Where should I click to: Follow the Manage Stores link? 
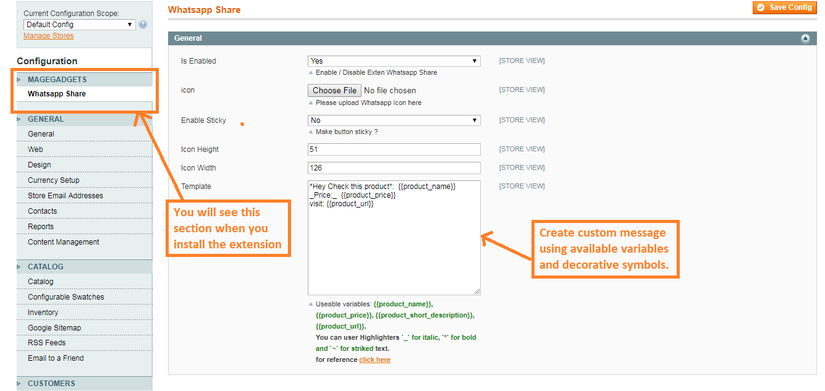(x=48, y=36)
